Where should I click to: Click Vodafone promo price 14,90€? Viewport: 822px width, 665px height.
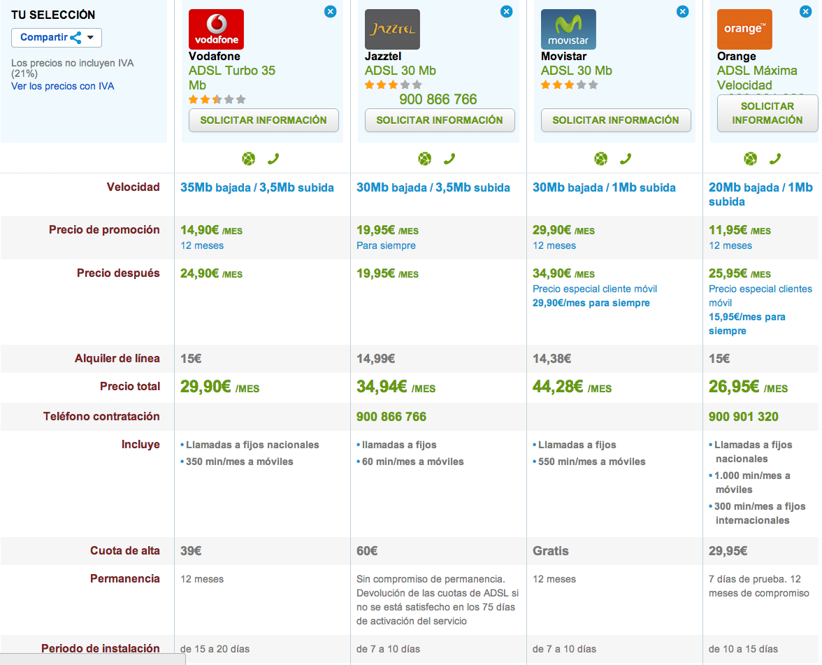point(211,230)
